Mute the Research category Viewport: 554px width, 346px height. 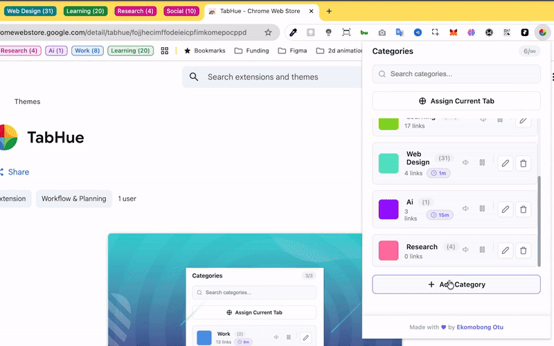465,249
